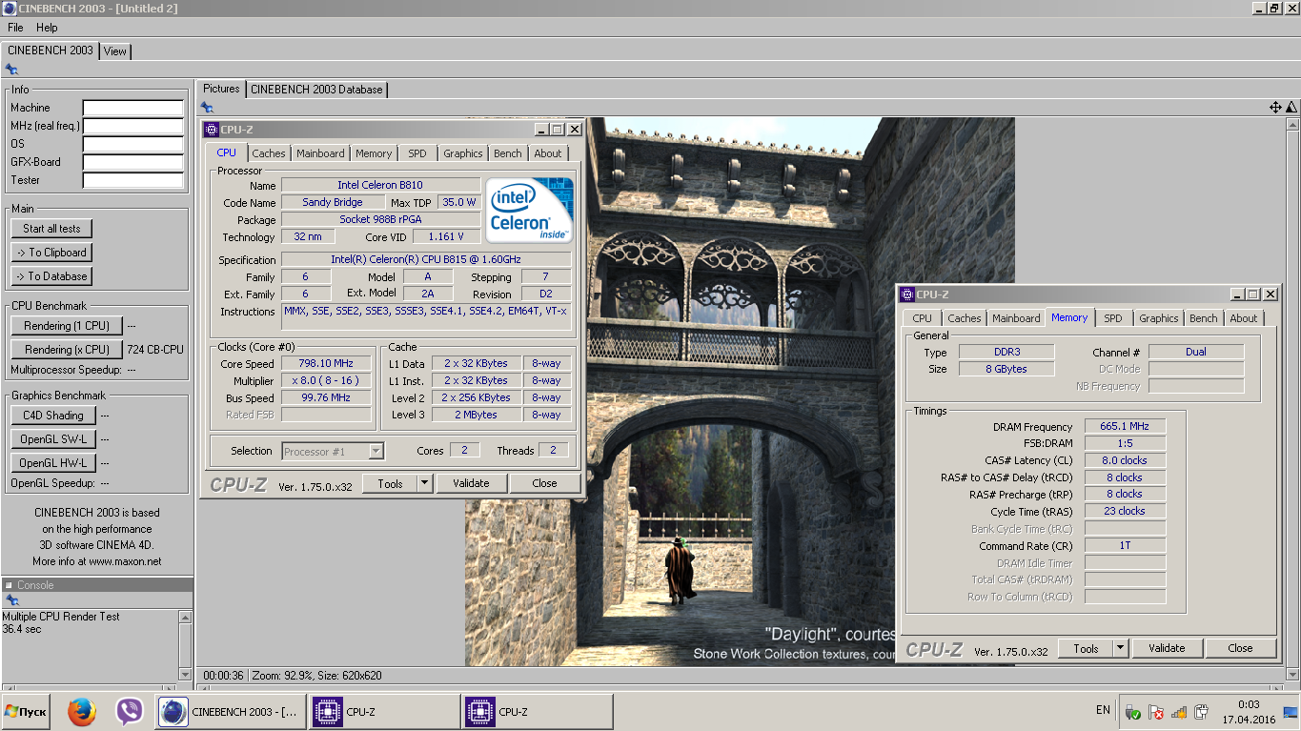
Task: Start the C4D Shading test
Action: (53, 416)
